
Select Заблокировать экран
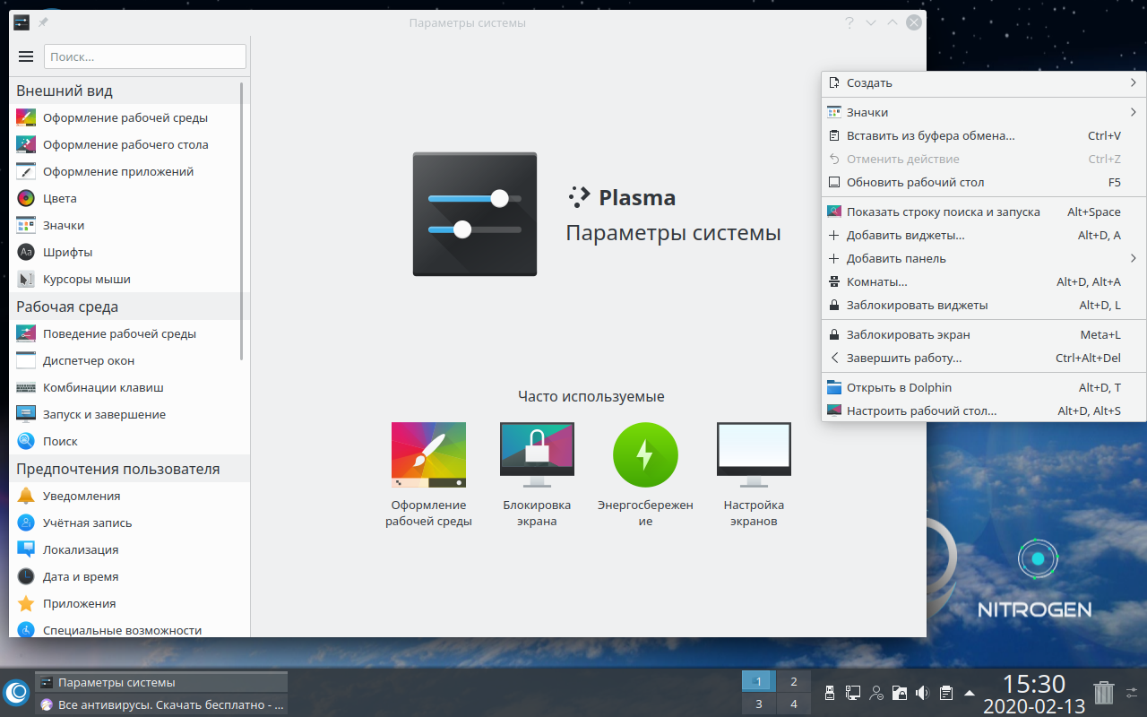pyautogui.click(x=984, y=335)
